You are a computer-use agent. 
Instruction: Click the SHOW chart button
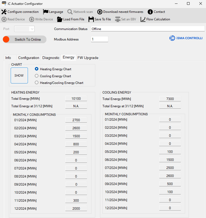click(x=19, y=76)
